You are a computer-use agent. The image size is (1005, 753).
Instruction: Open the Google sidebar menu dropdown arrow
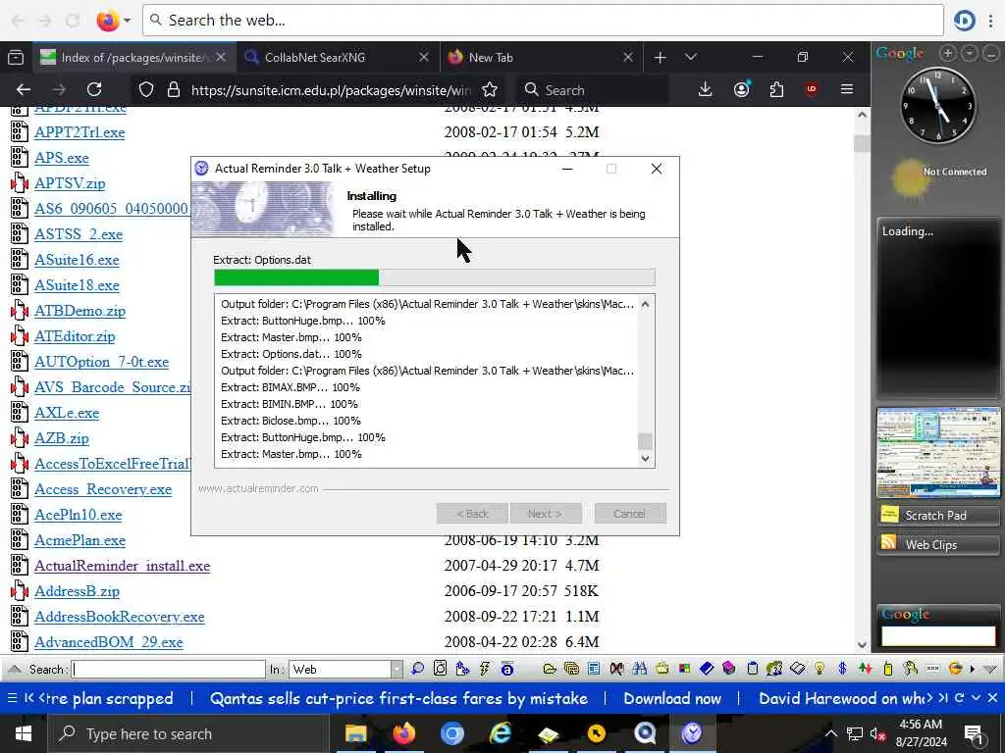pyautogui.click(x=969, y=53)
